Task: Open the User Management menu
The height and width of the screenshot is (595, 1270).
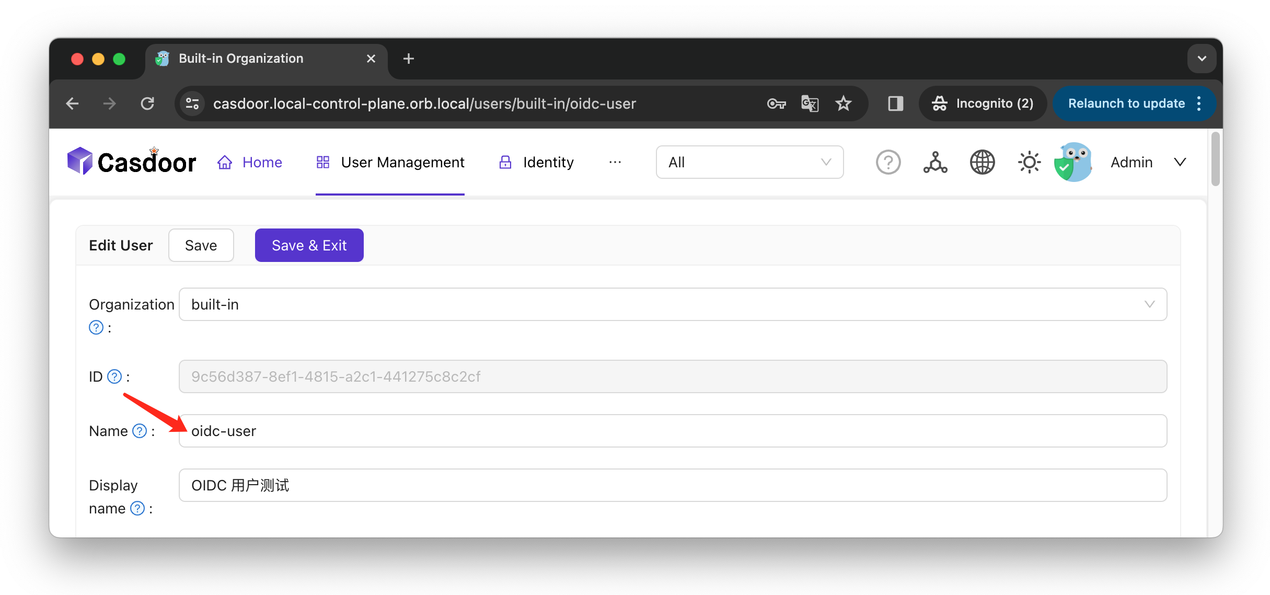Action: 390,162
